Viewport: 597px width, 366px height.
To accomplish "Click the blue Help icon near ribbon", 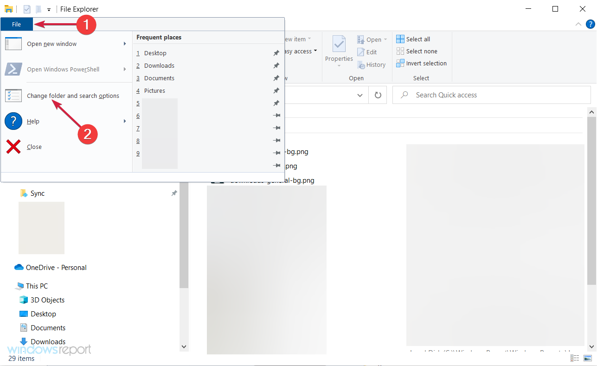I will 591,24.
